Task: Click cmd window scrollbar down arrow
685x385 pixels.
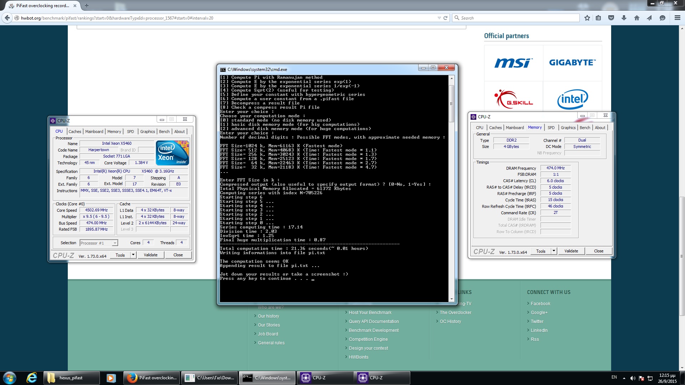Action: [x=451, y=299]
